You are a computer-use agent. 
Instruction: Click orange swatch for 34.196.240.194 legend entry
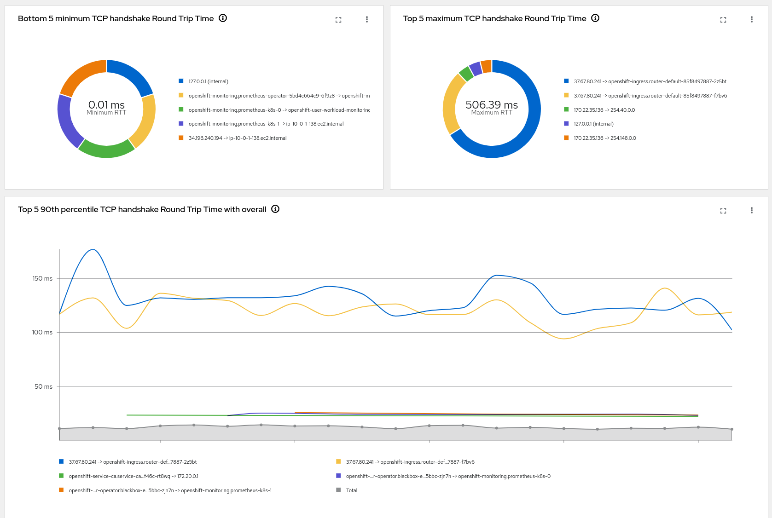coord(181,138)
